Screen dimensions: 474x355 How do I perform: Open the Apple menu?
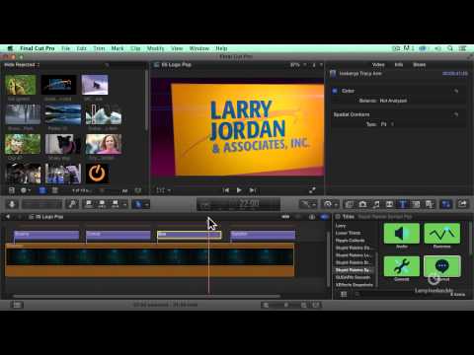coord(10,48)
